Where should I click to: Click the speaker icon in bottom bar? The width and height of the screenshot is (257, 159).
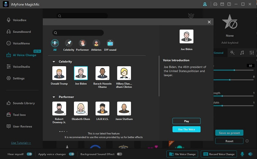pos(250,154)
